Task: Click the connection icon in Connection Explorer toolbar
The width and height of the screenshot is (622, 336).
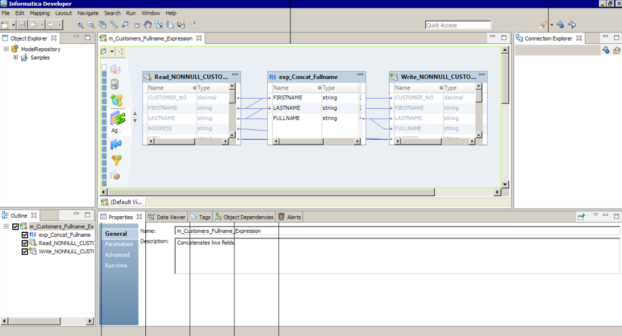Action: pyautogui.click(x=606, y=50)
